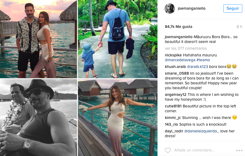
Task: Click joemanganiello profile avatar picture
Action: (x=169, y=8)
